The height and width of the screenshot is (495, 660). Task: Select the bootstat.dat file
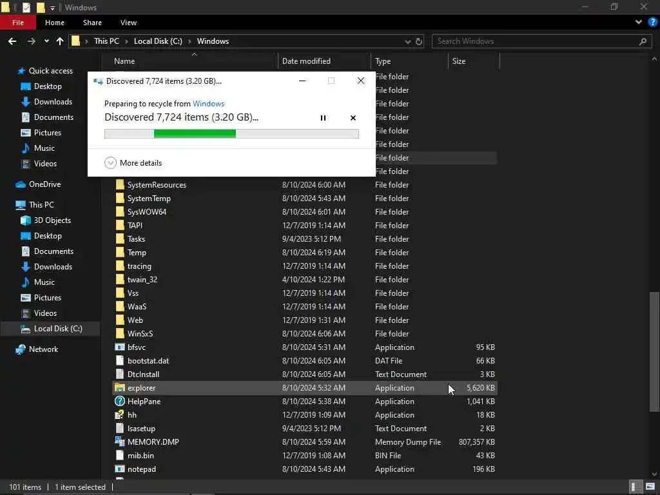coord(148,361)
